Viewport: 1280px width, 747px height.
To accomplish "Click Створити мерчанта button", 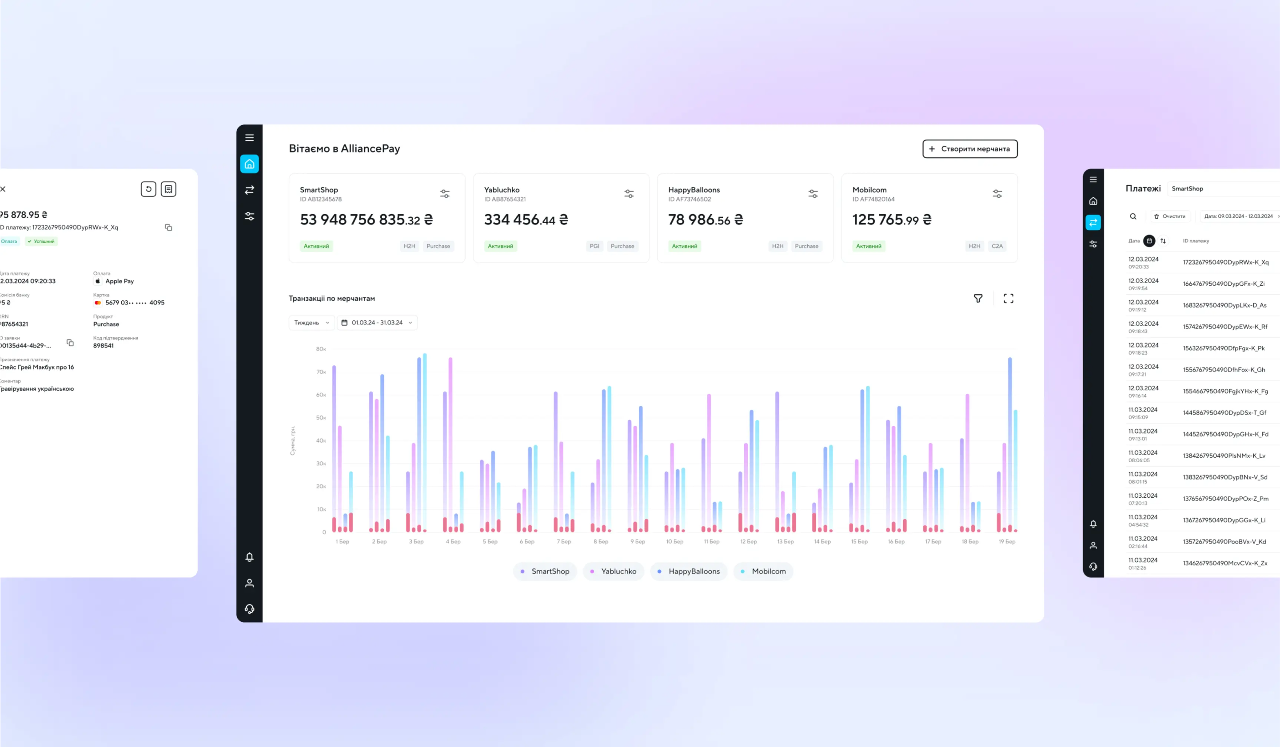I will (970, 149).
